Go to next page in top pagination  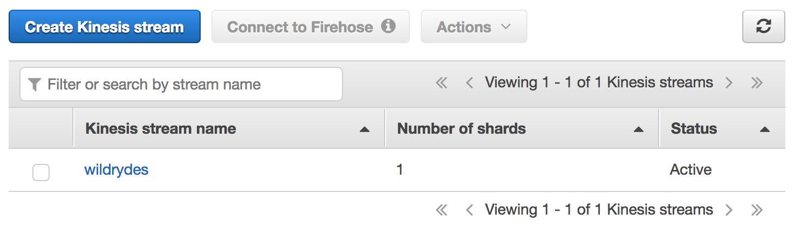coord(729,83)
